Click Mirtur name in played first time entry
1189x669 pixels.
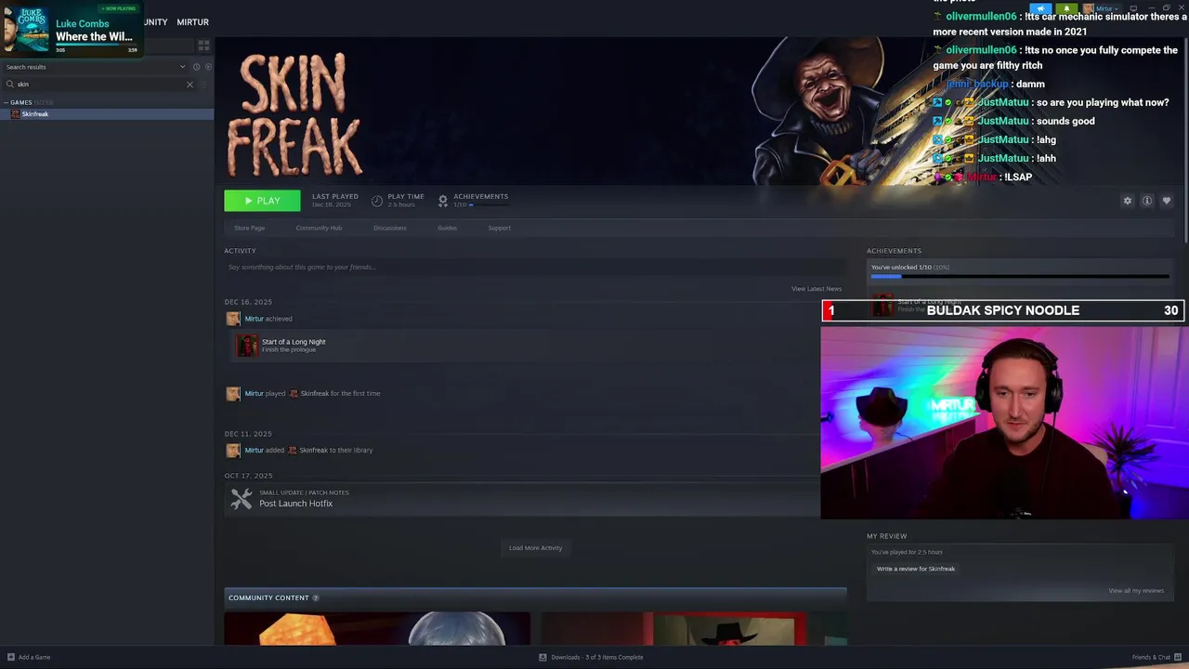tap(254, 394)
